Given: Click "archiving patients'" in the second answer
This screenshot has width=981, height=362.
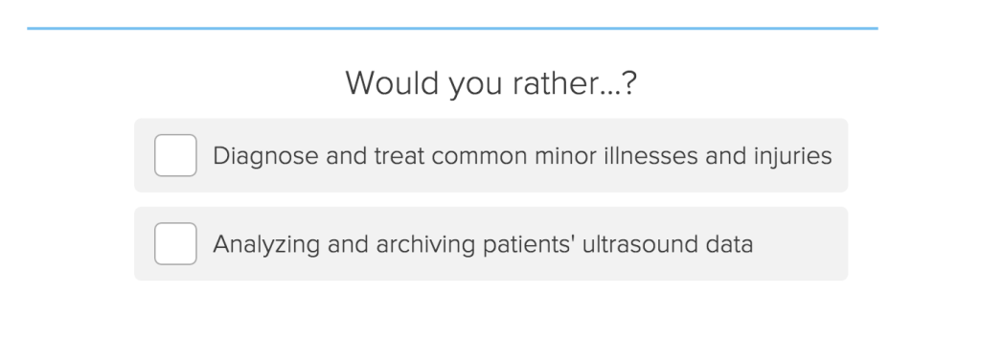Looking at the screenshot, I should click(475, 244).
